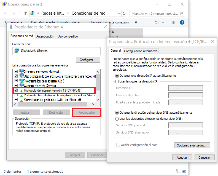Toggle the preview pane icon
218x176 pixels.
(172, 22)
